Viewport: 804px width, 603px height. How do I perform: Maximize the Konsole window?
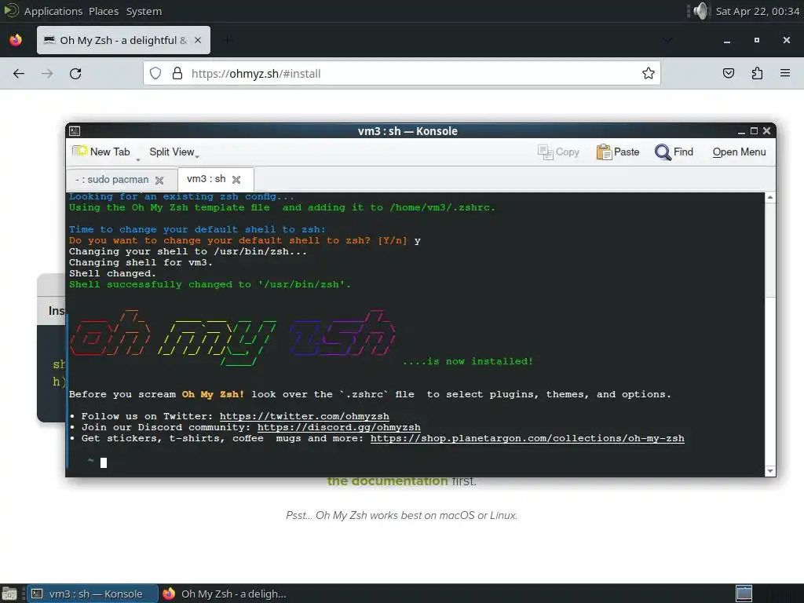pos(755,131)
